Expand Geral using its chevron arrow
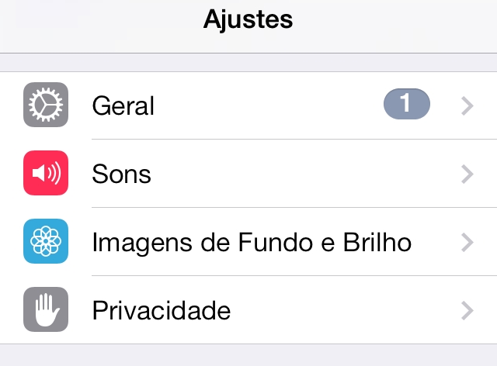This screenshot has width=497, height=366. [467, 105]
